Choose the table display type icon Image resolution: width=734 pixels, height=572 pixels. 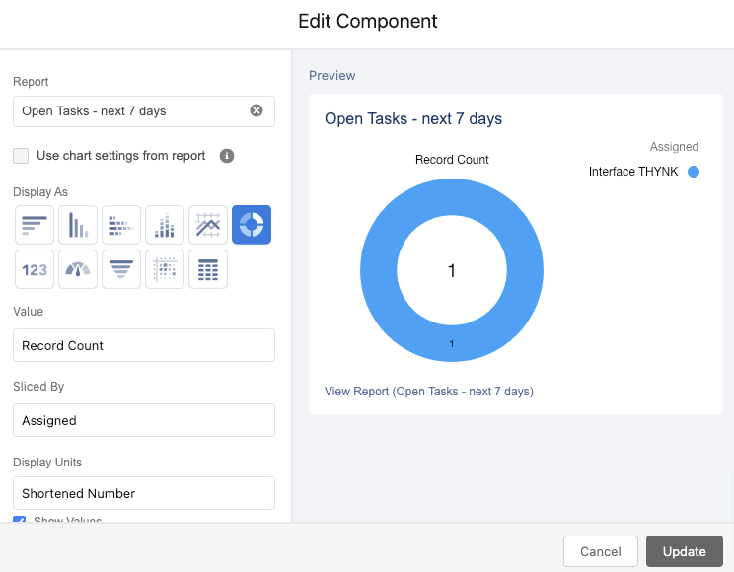coord(208,269)
